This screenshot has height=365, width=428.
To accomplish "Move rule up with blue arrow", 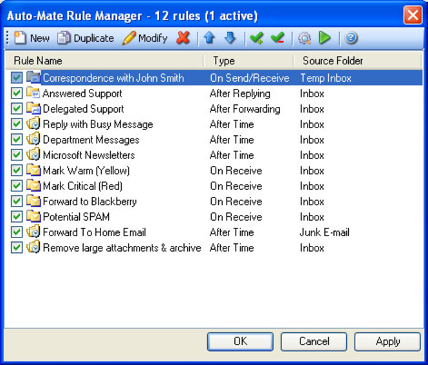I will tap(209, 38).
